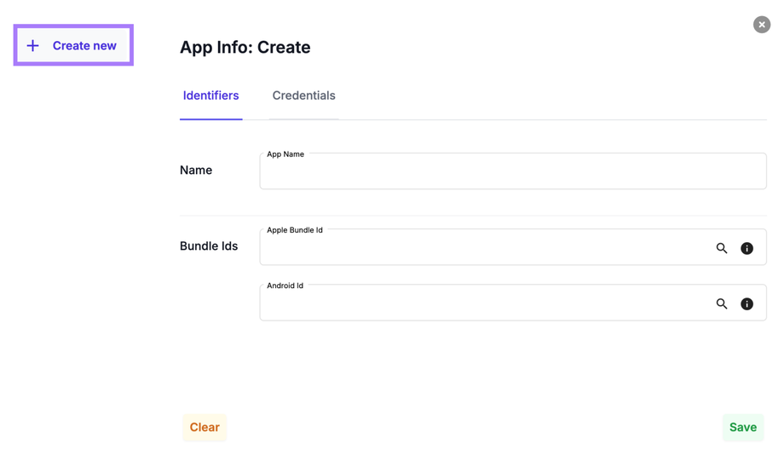Click the Bundle Ids section label
The image size is (784, 462).
(x=209, y=246)
